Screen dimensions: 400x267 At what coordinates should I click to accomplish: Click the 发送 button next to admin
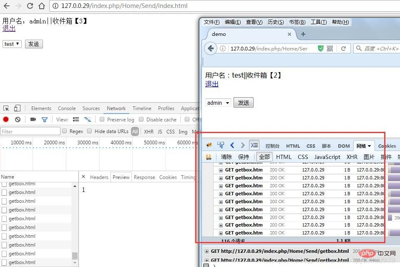[243, 103]
